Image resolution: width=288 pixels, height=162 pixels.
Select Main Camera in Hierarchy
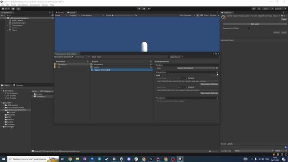(x=17, y=21)
